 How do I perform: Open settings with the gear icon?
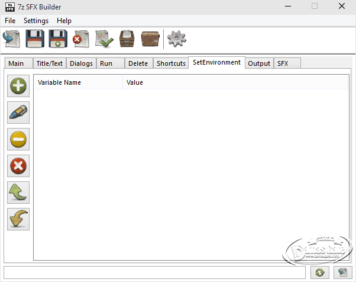pyautogui.click(x=177, y=39)
